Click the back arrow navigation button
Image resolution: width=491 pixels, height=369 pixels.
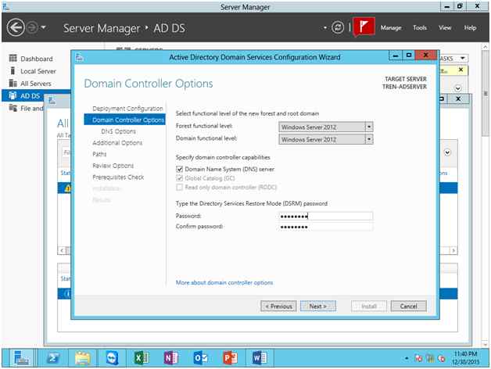click(x=16, y=27)
